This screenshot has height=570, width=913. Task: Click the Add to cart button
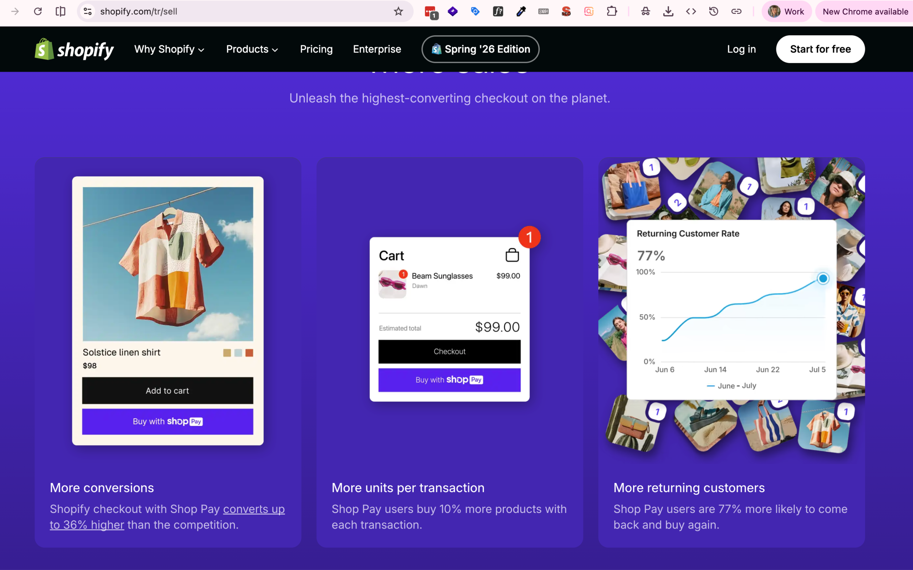tap(168, 391)
